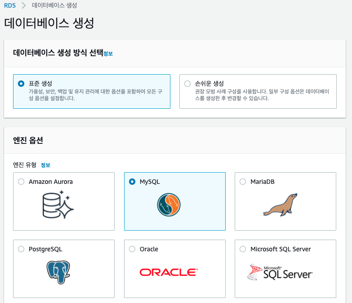Screen dimensions: 352x303
Task: Click the 손쉬운 생성 title text
Action: pyautogui.click(x=209, y=84)
